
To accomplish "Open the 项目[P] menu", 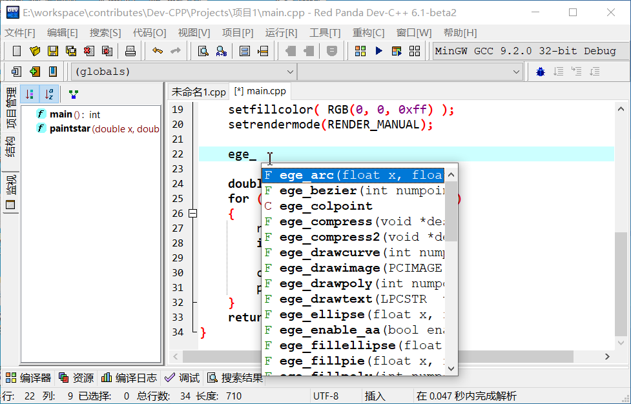I will pyautogui.click(x=238, y=32).
